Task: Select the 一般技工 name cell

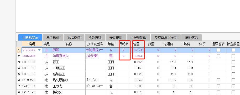Action: point(69,68)
